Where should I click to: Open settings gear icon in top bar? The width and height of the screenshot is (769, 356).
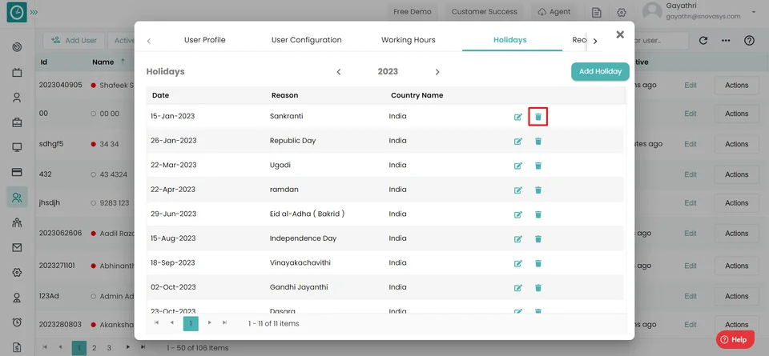pyautogui.click(x=622, y=12)
